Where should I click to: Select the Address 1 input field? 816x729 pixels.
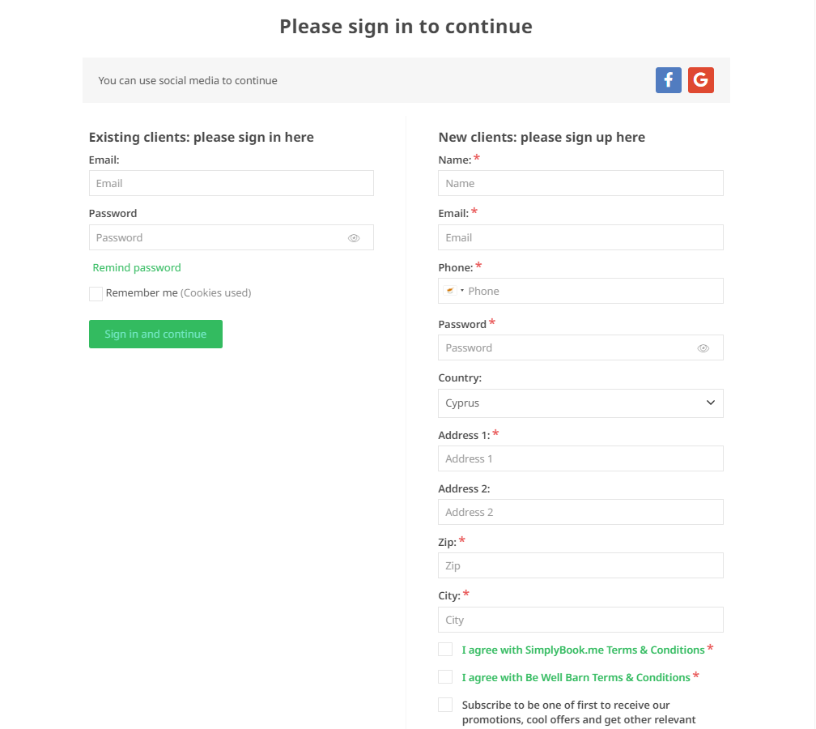(580, 458)
